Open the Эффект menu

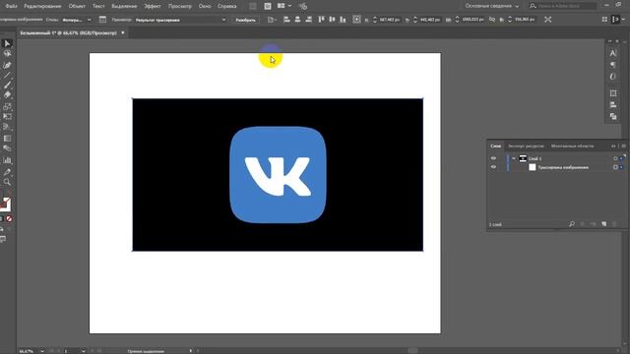pos(153,6)
